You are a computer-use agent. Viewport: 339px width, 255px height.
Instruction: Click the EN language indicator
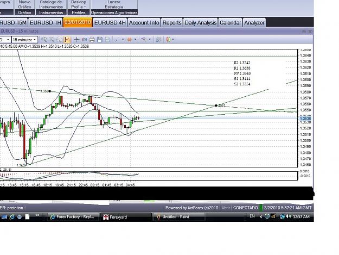252,216
